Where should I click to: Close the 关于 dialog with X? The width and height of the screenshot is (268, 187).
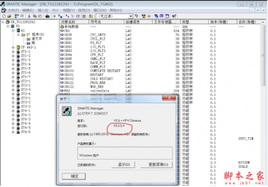[169, 98]
